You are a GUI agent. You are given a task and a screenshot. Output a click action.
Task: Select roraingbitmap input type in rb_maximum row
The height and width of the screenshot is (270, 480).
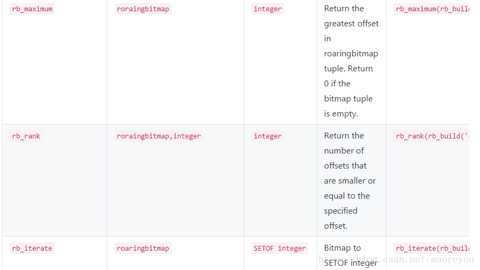(143, 9)
